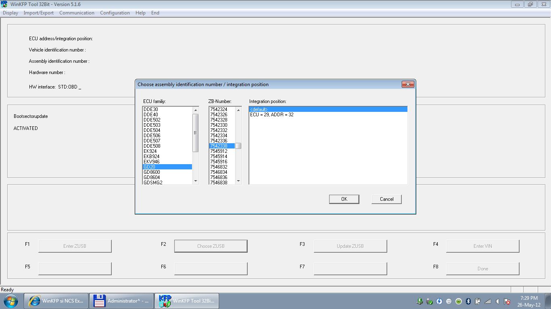Open the Administrator taskbar window
The image size is (551, 309).
coord(121,301)
